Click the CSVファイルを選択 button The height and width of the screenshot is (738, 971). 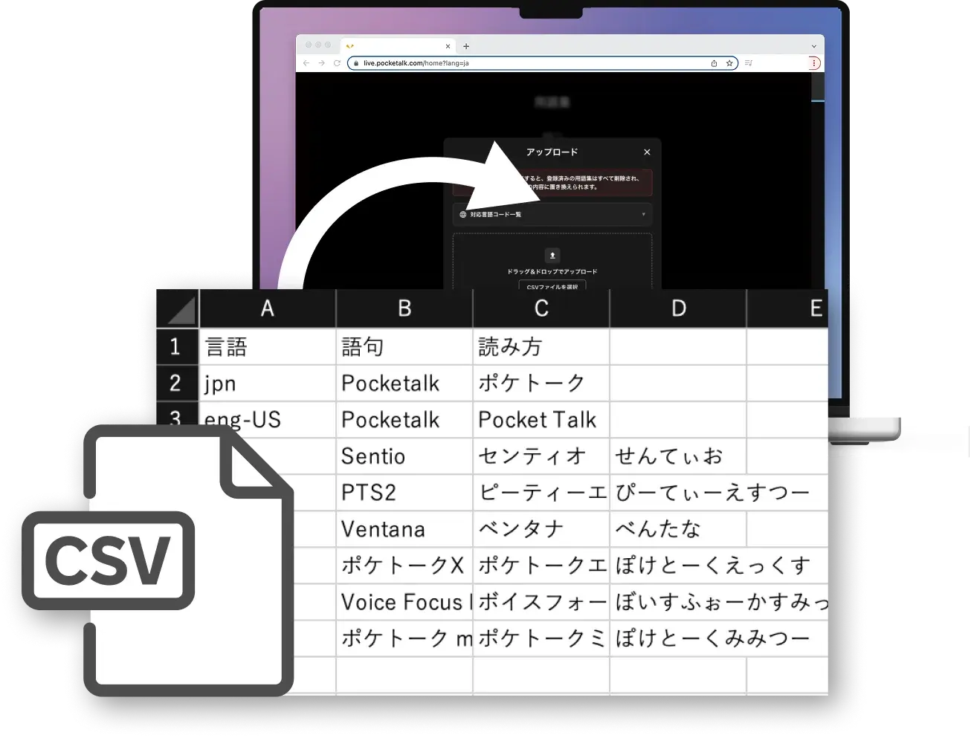coord(552,285)
